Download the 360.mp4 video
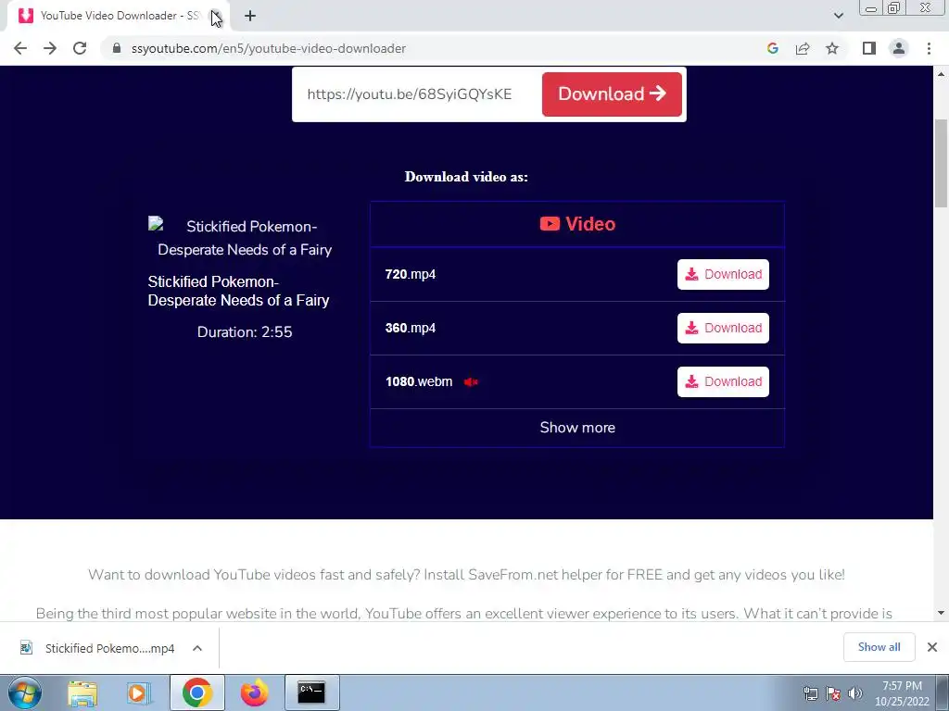 point(723,328)
